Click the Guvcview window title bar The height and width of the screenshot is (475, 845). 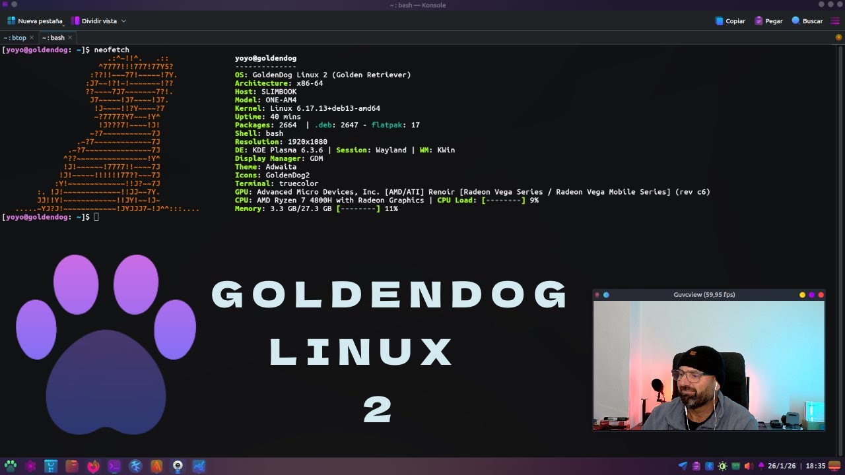pos(704,295)
